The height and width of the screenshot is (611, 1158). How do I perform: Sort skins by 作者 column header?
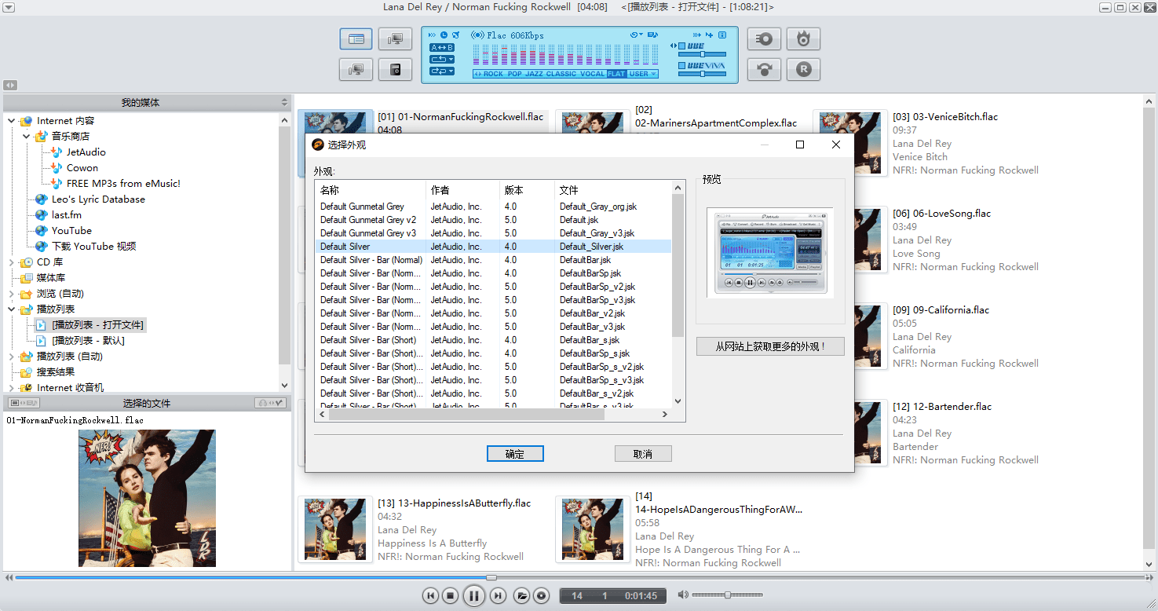(x=462, y=190)
